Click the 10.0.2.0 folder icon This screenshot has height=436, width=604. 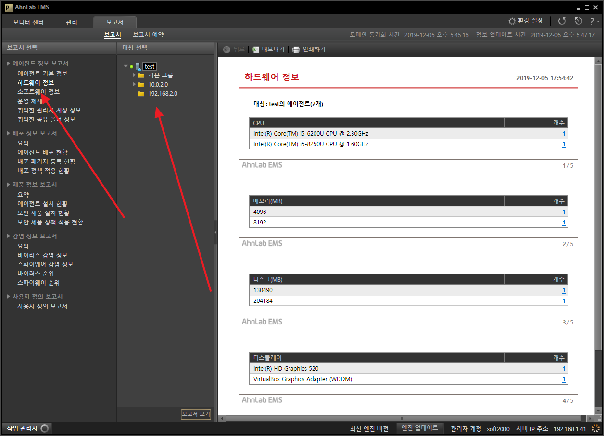141,85
